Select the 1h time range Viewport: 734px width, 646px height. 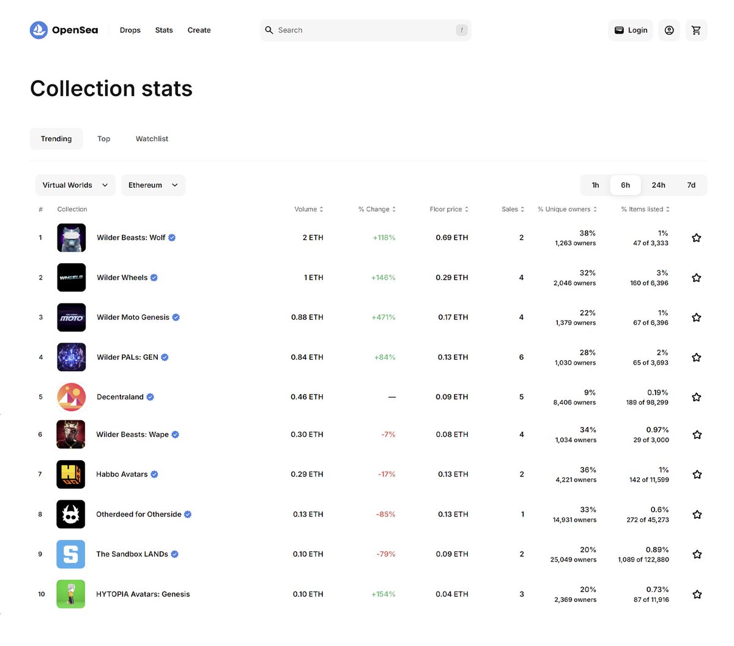coord(595,185)
